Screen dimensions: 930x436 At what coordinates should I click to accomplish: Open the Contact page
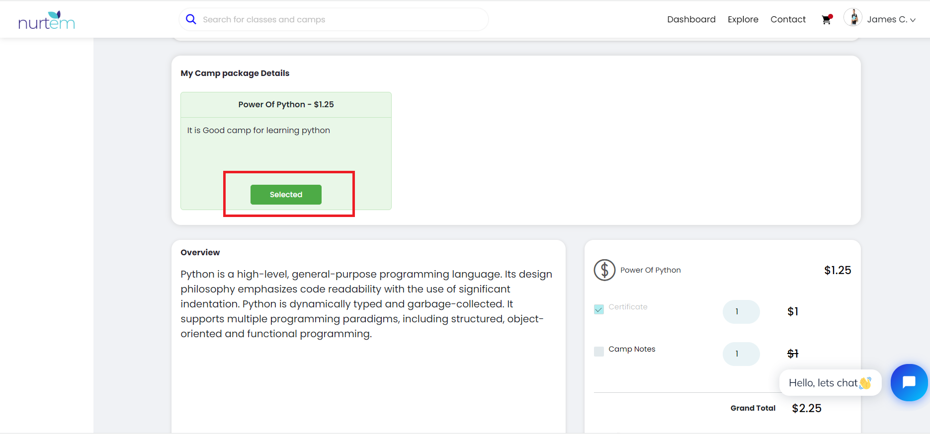point(788,19)
